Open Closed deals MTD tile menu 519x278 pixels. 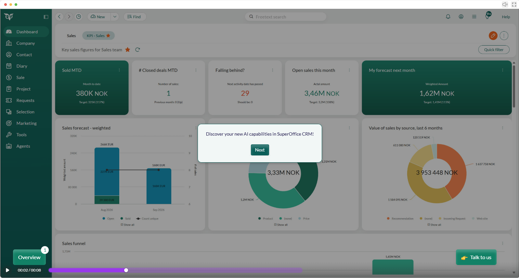pyautogui.click(x=196, y=70)
